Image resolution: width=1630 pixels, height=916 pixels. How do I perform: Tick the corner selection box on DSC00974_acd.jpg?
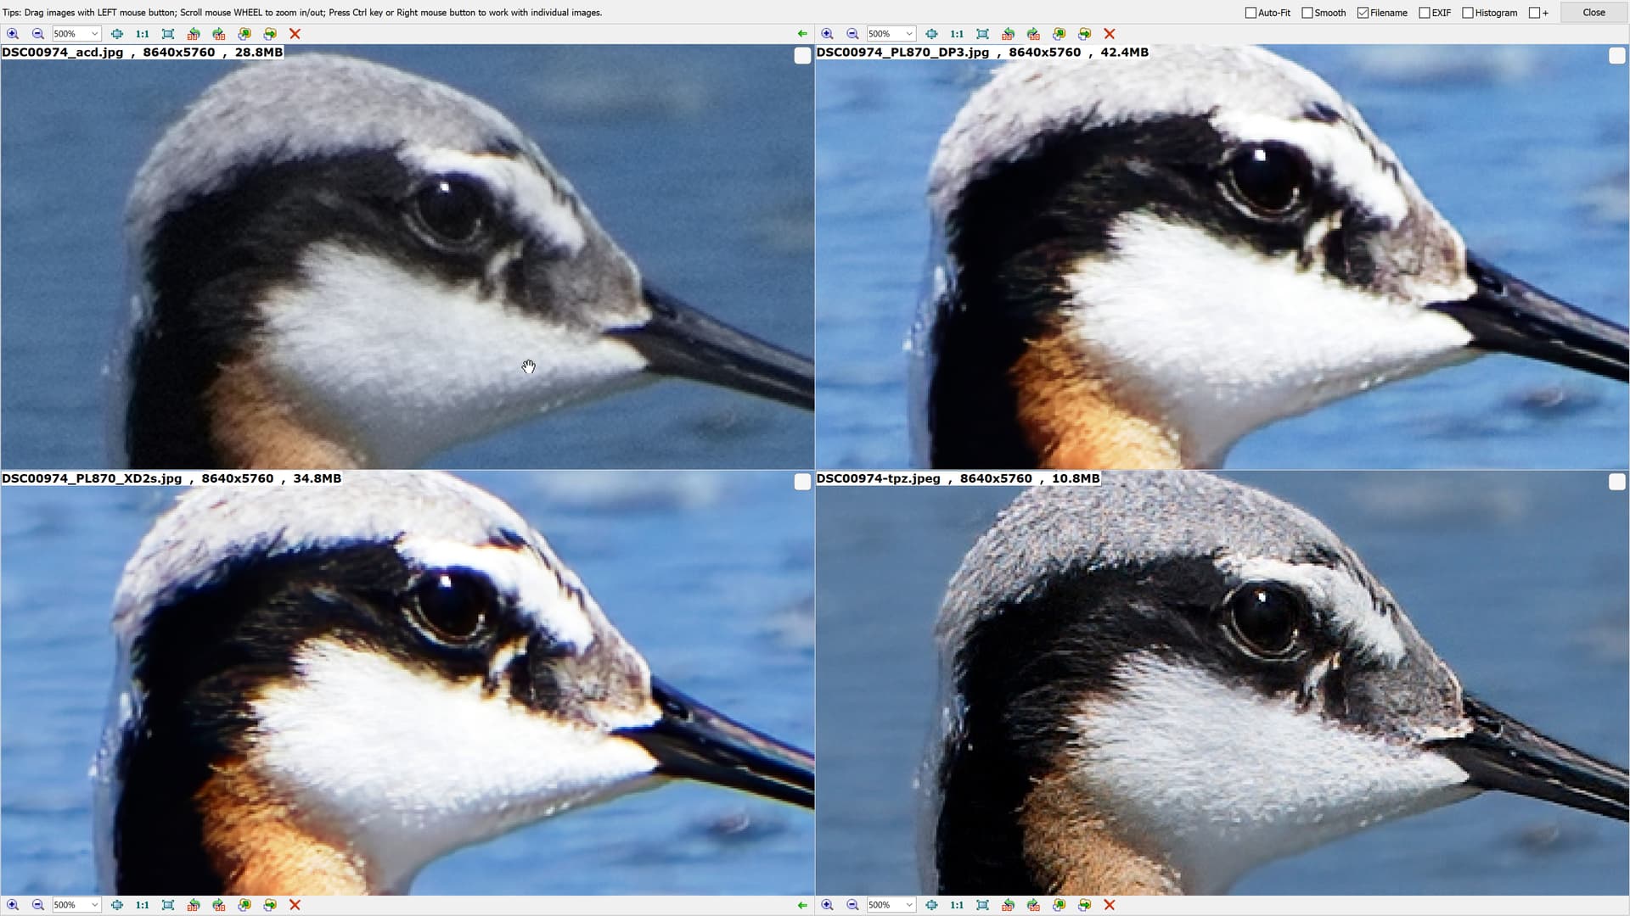tap(802, 56)
